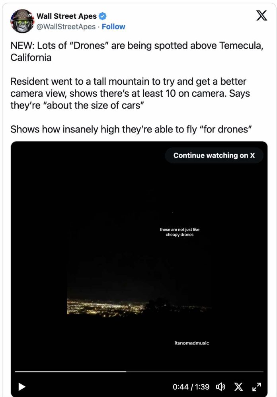Open the @WallStreetApes handle link
The width and height of the screenshot is (277, 397).
66,27
